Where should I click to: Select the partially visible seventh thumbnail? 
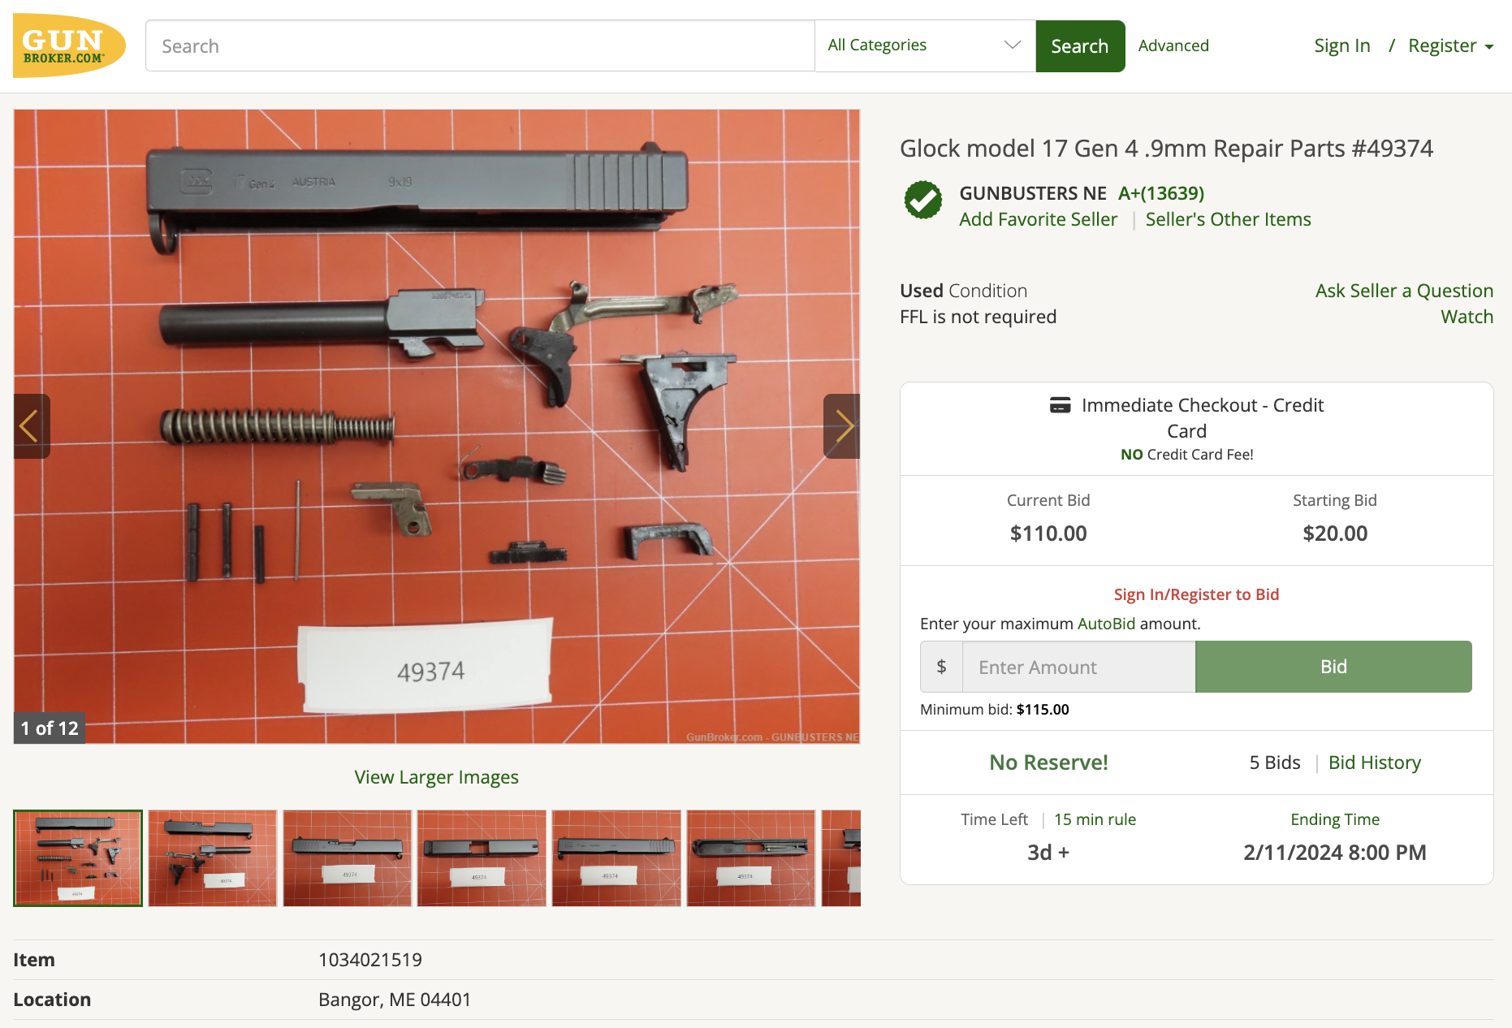click(841, 857)
